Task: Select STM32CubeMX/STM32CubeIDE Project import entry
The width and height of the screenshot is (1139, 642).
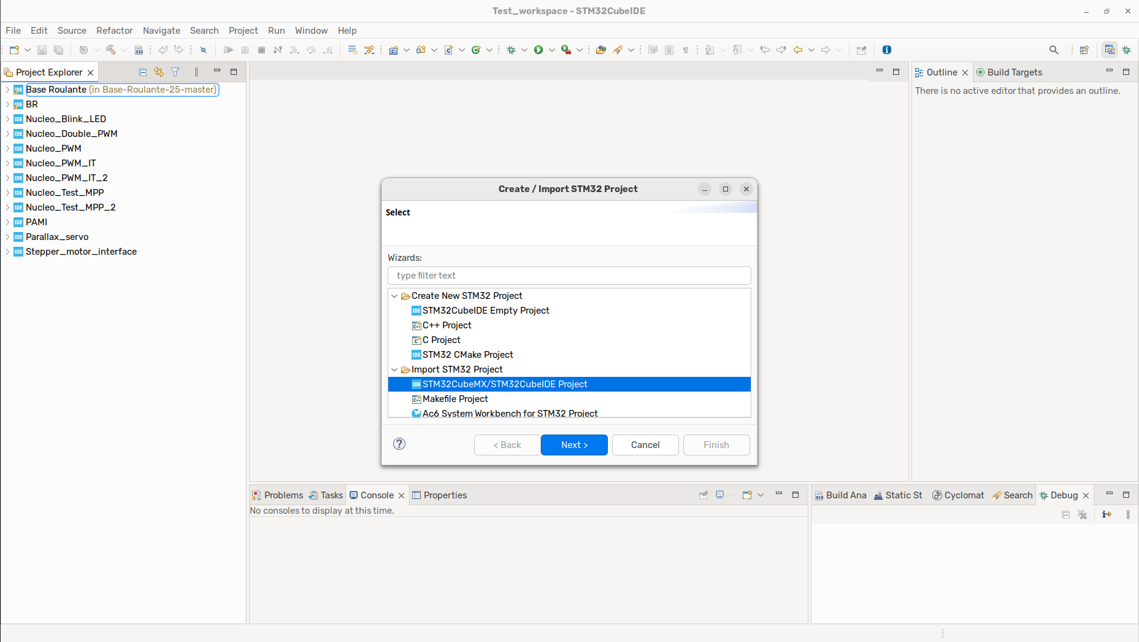Action: pos(569,384)
